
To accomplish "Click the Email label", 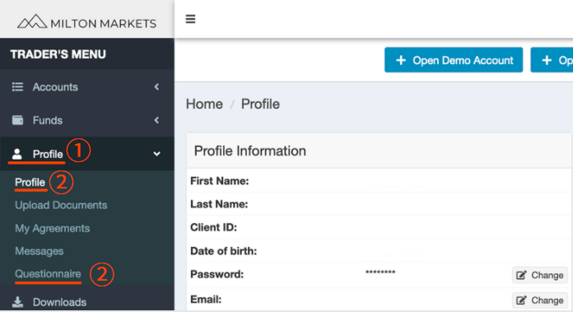I will [x=206, y=300].
